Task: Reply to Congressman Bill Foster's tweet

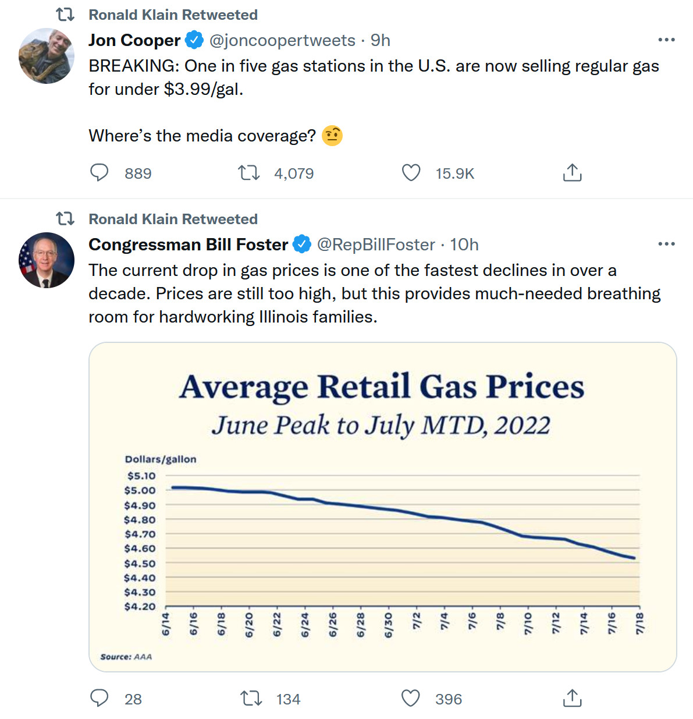Action: [x=99, y=698]
